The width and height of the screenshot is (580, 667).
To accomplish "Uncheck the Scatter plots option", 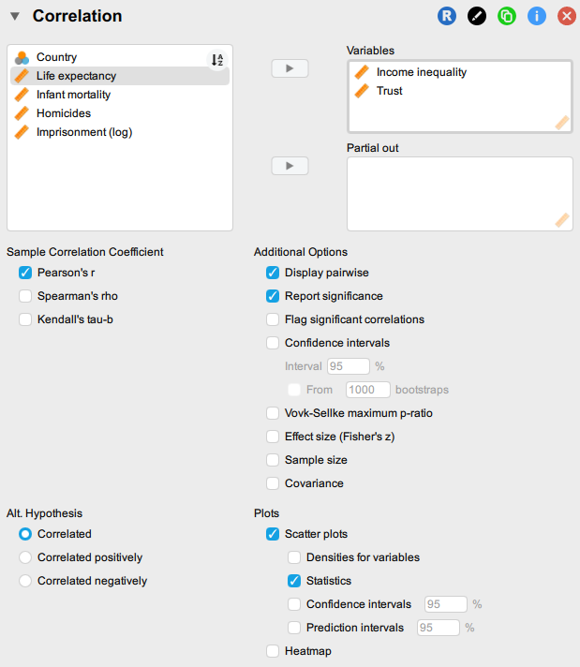I will coord(273,534).
